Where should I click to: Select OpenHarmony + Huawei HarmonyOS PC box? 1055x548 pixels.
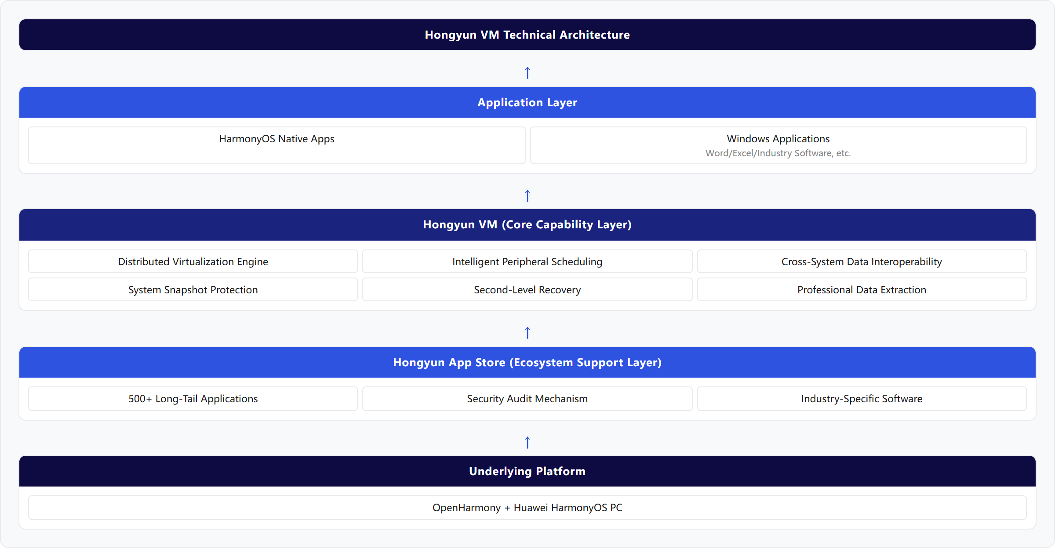tap(527, 508)
